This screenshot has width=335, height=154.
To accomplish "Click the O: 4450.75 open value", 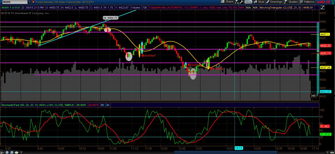I will coord(53,8).
